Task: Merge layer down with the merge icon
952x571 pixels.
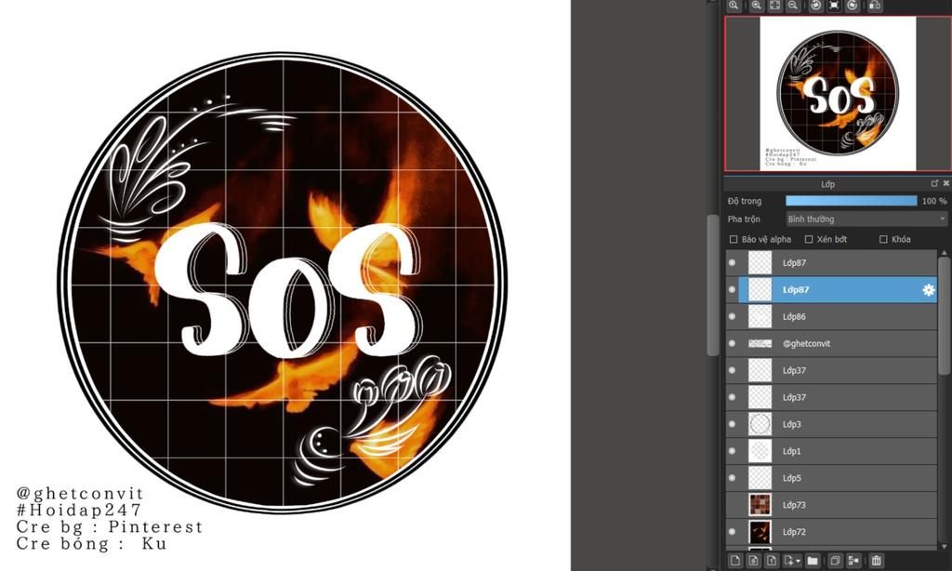Action: (853, 561)
